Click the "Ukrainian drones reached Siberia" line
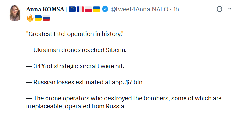Viewport: 232px width, 117px height. (x=76, y=50)
